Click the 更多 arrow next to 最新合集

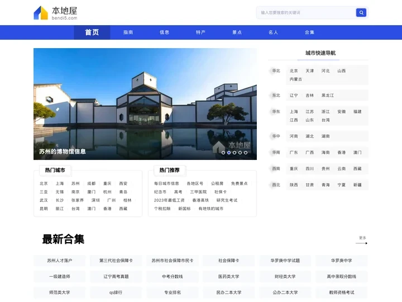click(x=362, y=240)
